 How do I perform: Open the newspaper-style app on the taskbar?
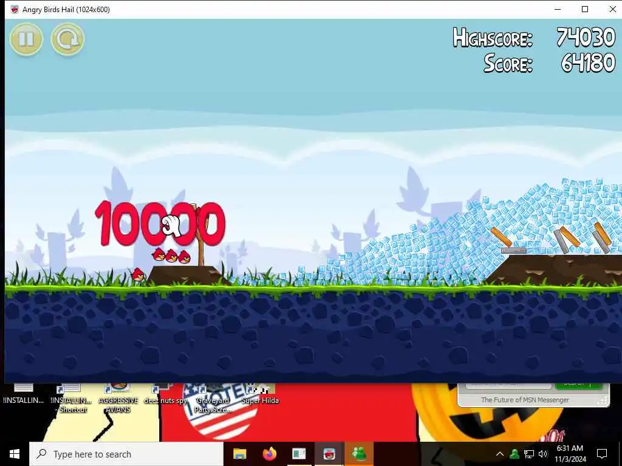[299, 454]
